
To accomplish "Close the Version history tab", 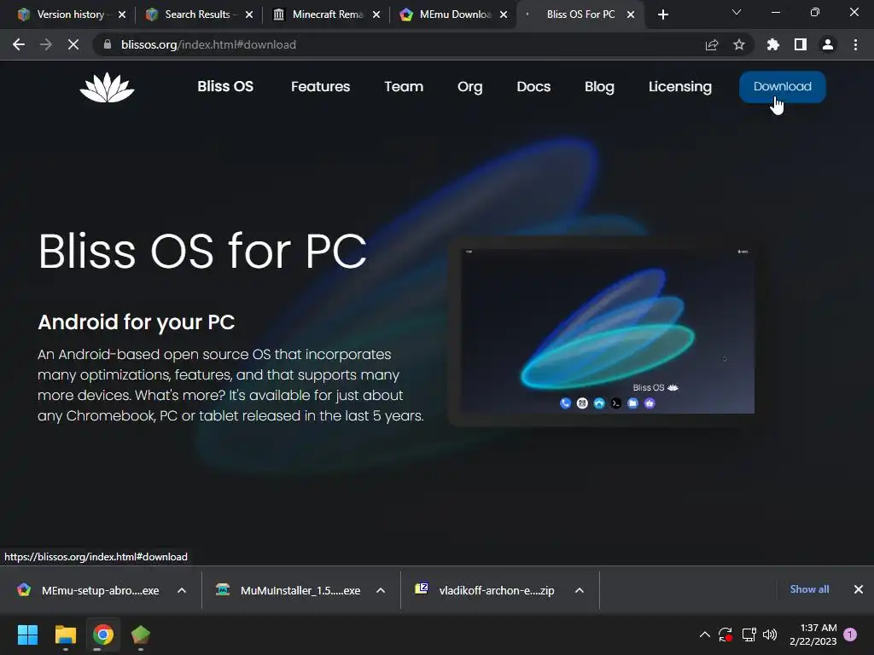I will [x=122, y=14].
